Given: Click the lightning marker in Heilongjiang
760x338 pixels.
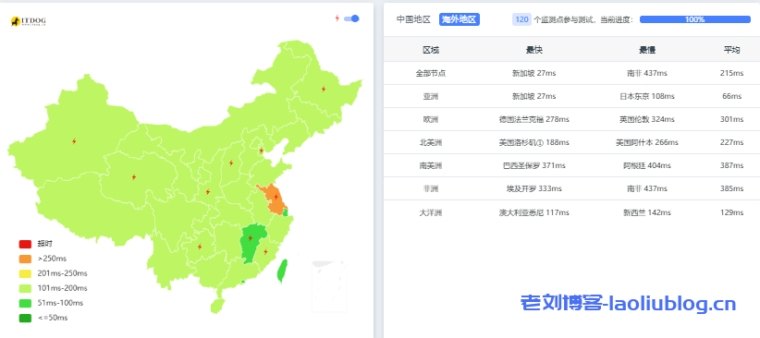Looking at the screenshot, I should click(x=324, y=89).
